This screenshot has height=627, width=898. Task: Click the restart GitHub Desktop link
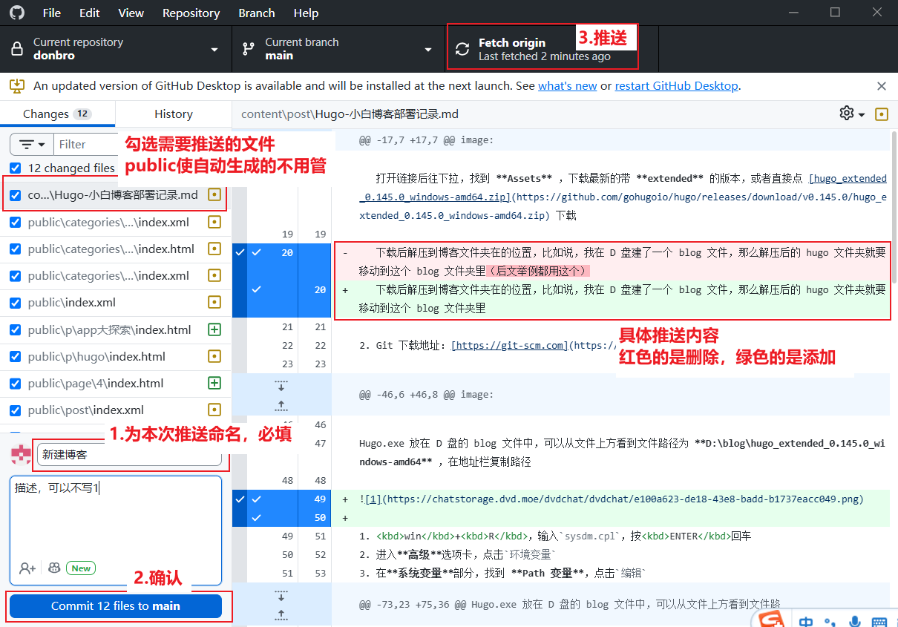676,86
